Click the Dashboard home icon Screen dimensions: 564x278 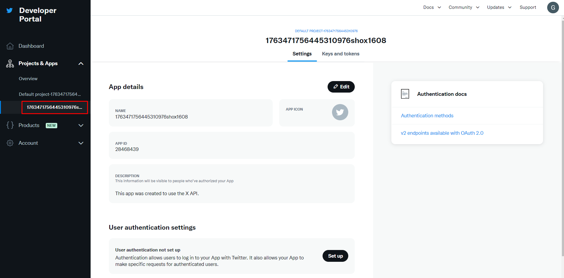pyautogui.click(x=10, y=46)
